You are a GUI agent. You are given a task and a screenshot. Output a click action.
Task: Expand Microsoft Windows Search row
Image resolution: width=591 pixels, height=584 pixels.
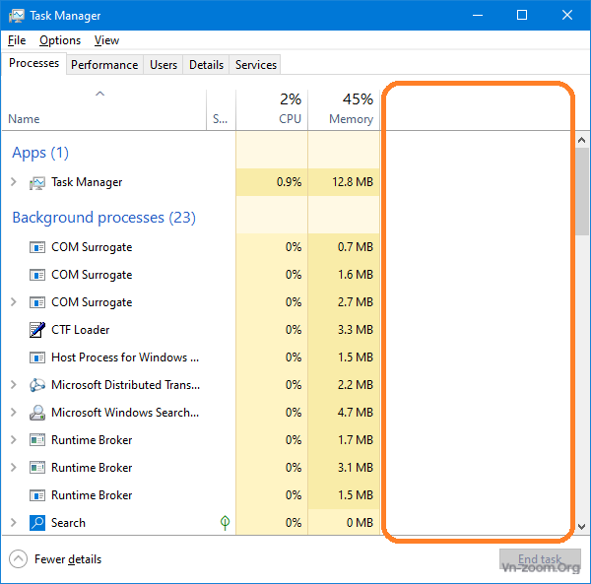point(14,413)
